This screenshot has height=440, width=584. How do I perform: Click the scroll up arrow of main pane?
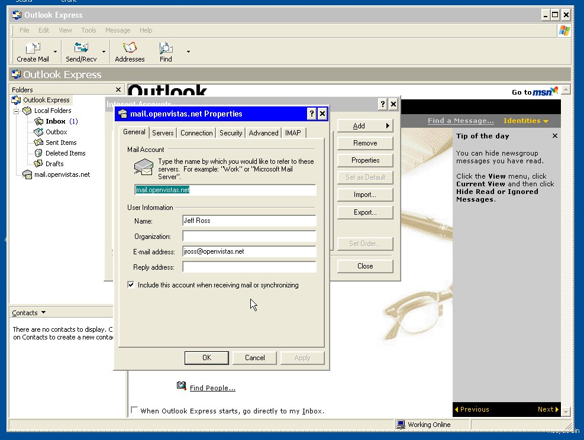pos(566,90)
